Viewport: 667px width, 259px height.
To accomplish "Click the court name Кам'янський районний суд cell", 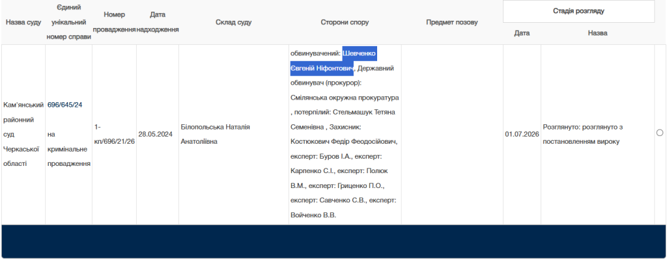I will tap(23, 134).
